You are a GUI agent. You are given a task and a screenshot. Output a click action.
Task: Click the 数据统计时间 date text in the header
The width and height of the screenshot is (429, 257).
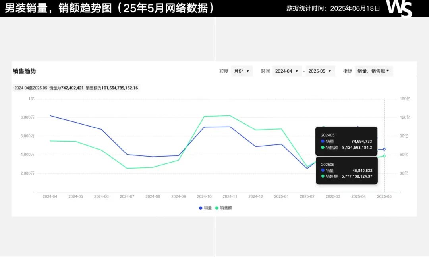(x=333, y=8)
